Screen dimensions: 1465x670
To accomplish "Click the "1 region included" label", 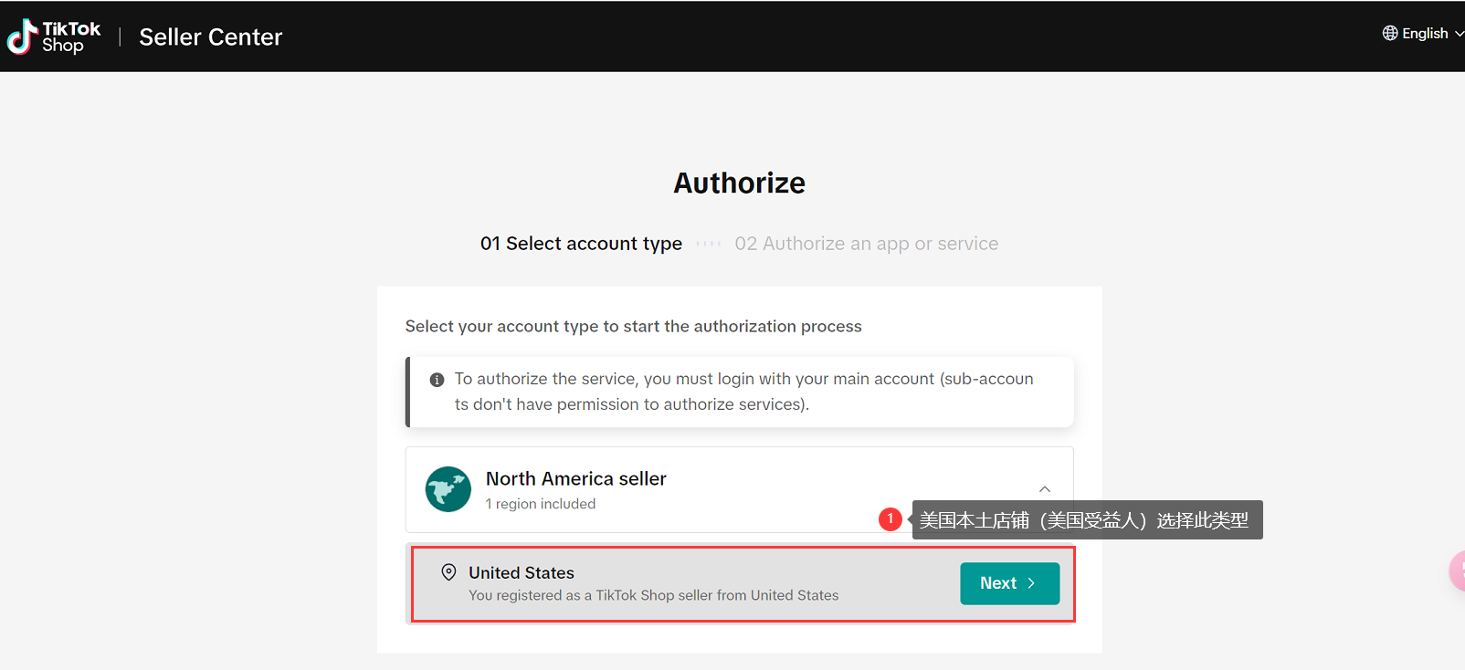I will pyautogui.click(x=541, y=504).
